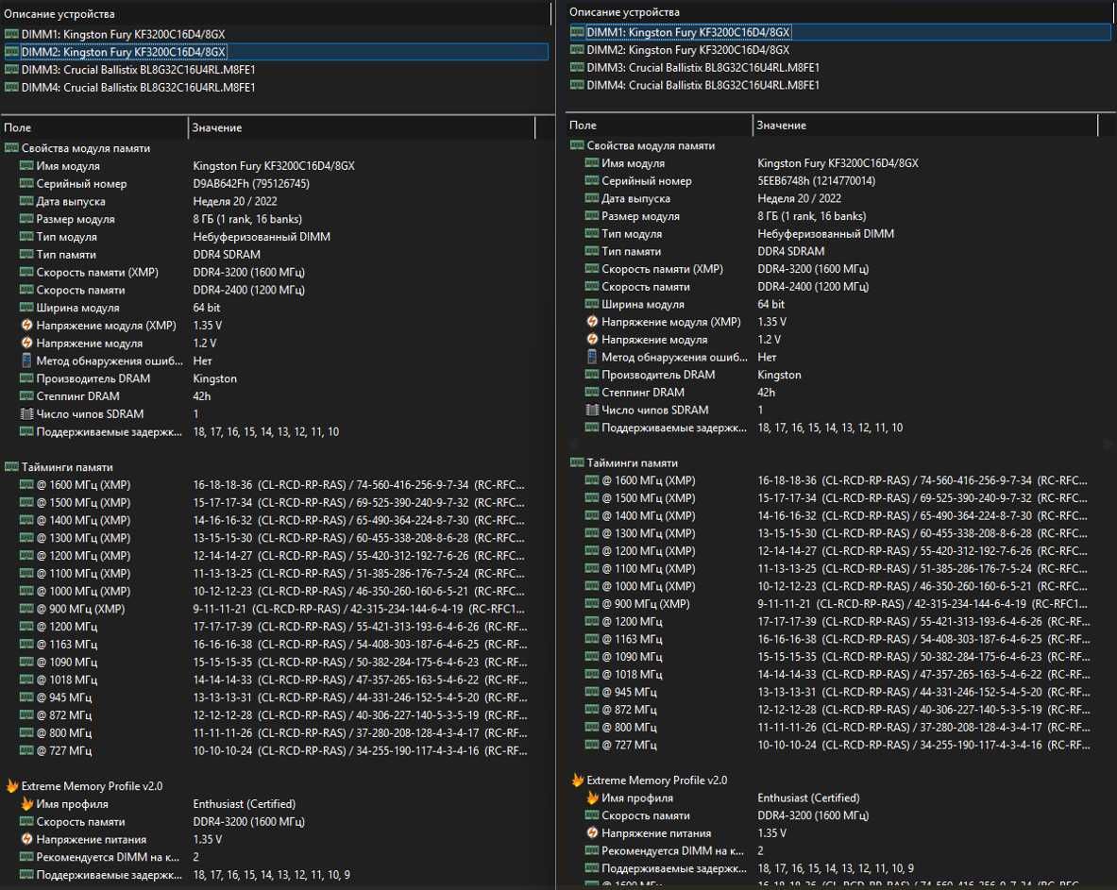Sort by 'Значение' column header in right panel
The height and width of the screenshot is (890, 1117).
point(925,125)
